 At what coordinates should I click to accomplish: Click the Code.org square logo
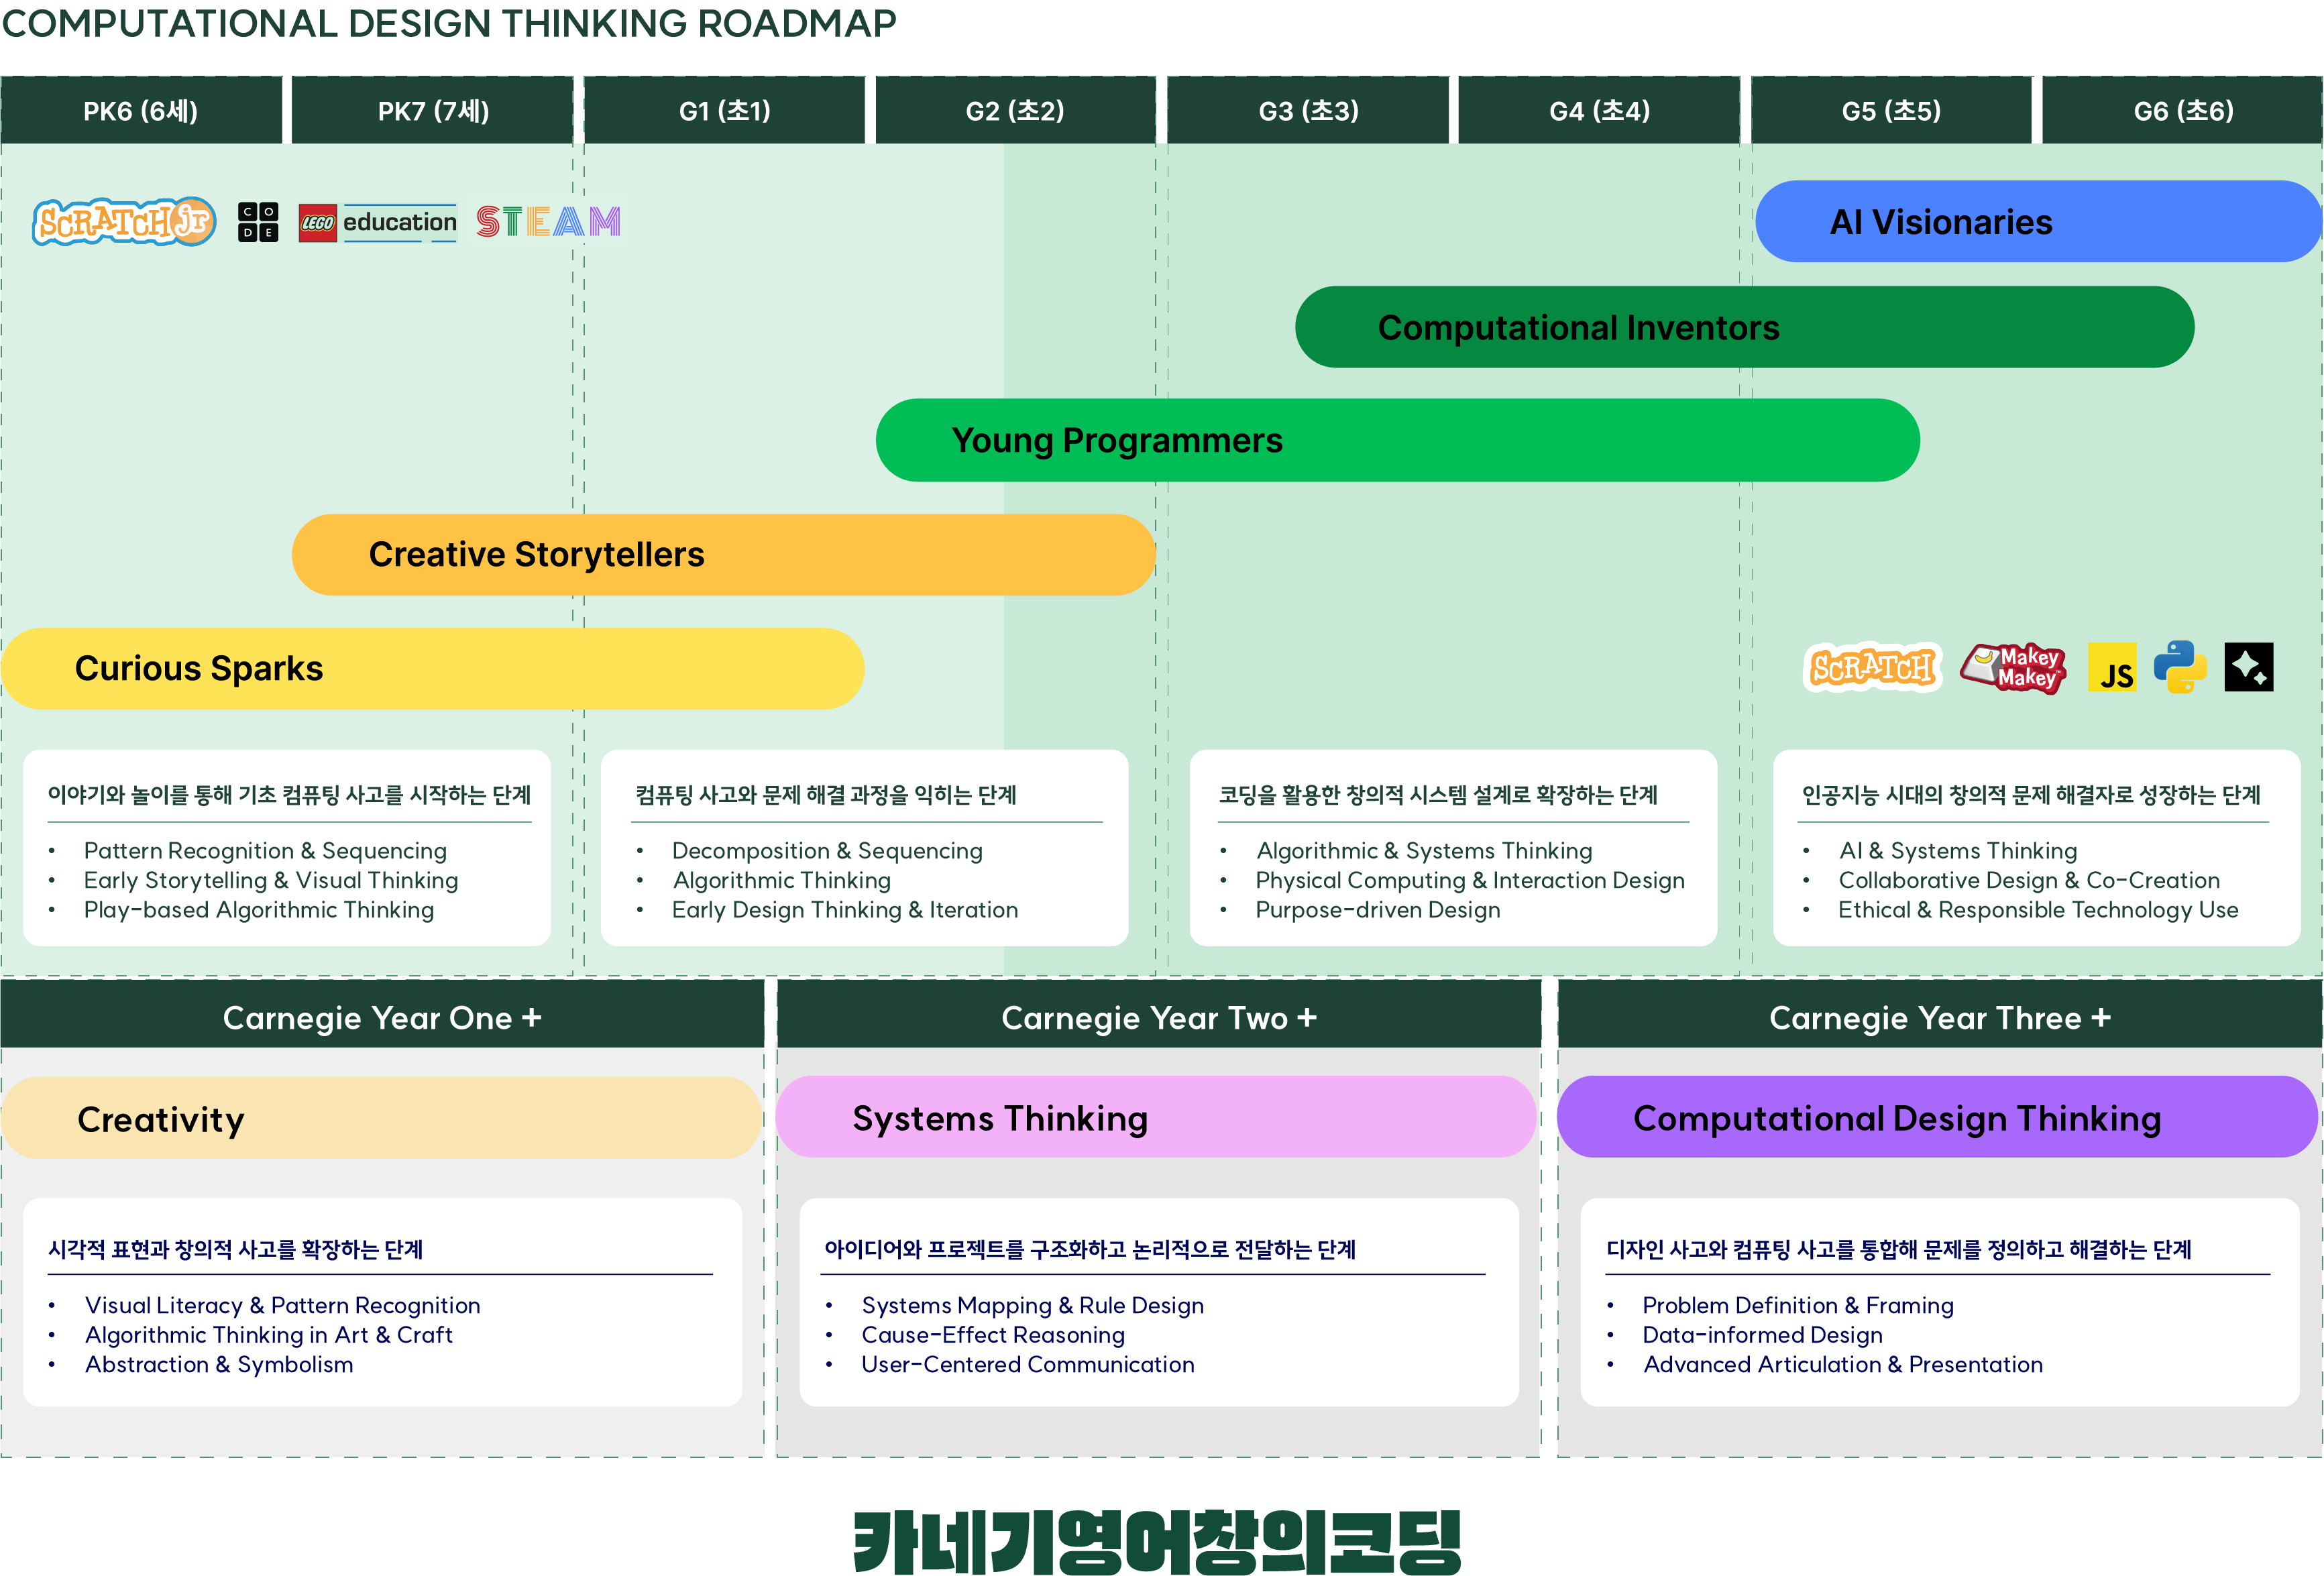(258, 221)
